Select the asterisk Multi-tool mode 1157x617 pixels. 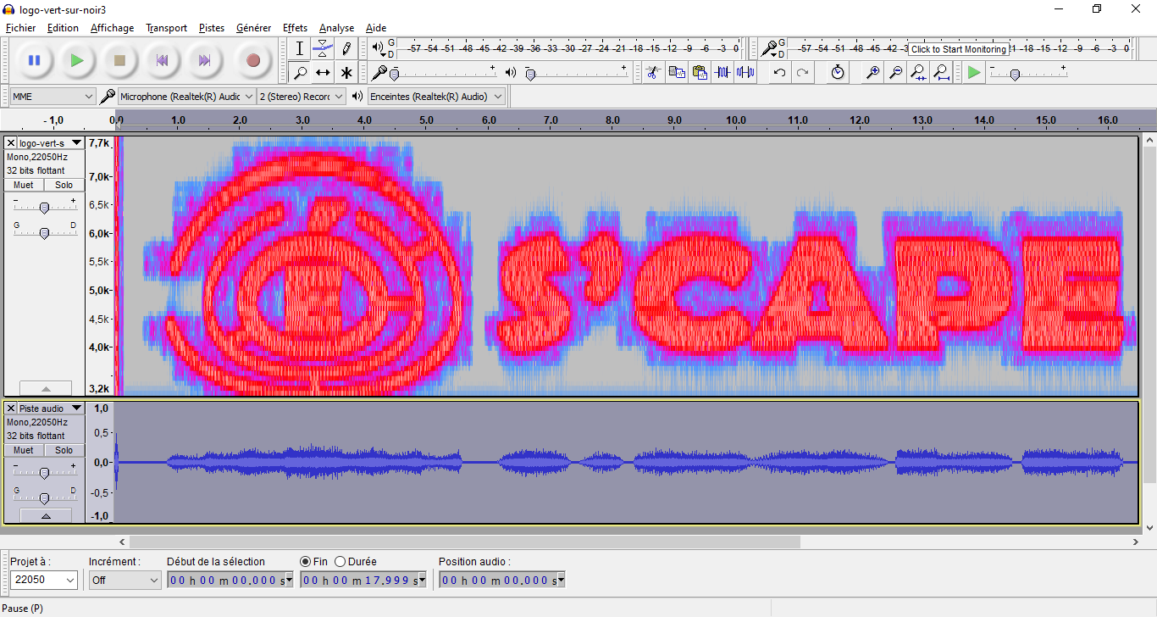click(x=346, y=72)
